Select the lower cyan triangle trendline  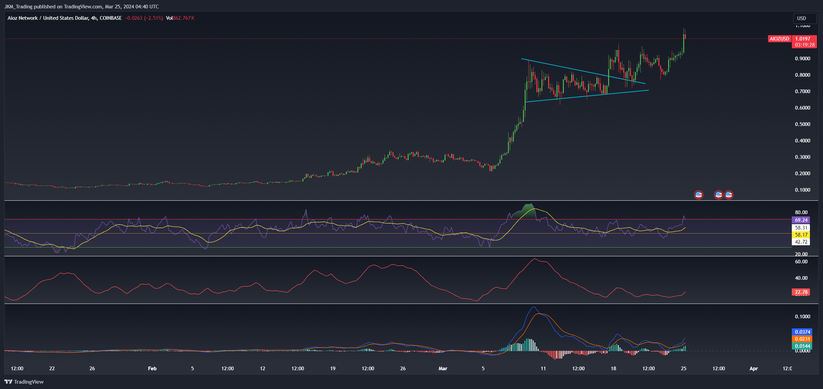tap(587, 96)
